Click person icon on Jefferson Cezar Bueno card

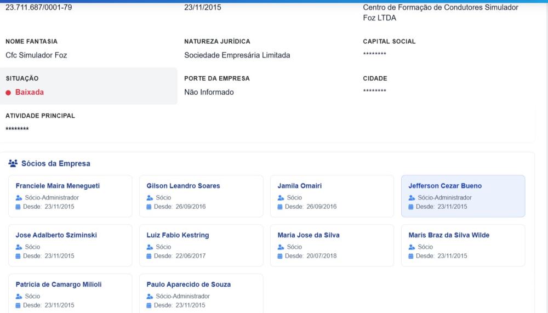[412, 197]
